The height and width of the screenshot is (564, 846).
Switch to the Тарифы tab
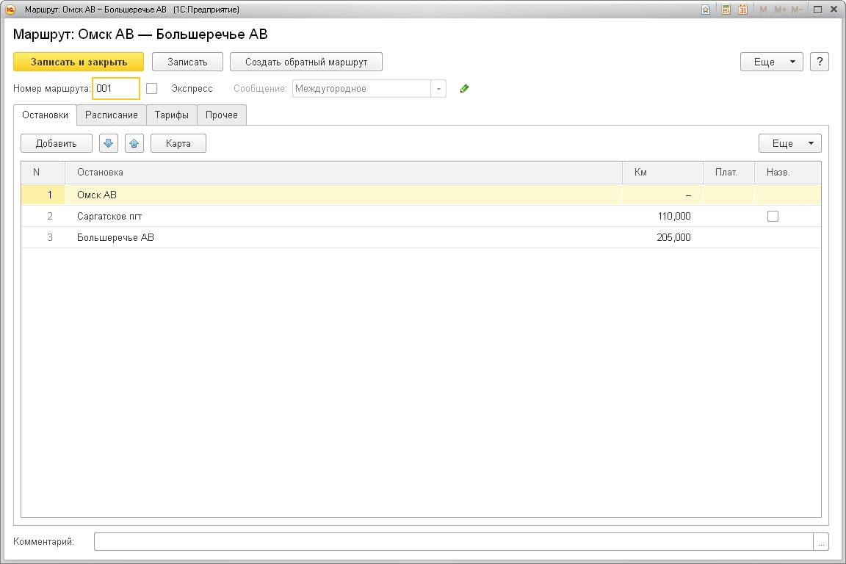(172, 115)
